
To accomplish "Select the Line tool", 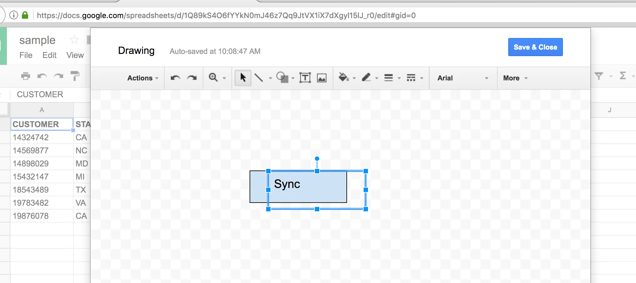I will (x=260, y=78).
